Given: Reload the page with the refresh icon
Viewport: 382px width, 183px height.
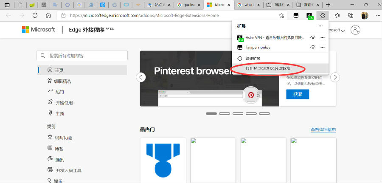Looking at the screenshot, I should click(35, 16).
